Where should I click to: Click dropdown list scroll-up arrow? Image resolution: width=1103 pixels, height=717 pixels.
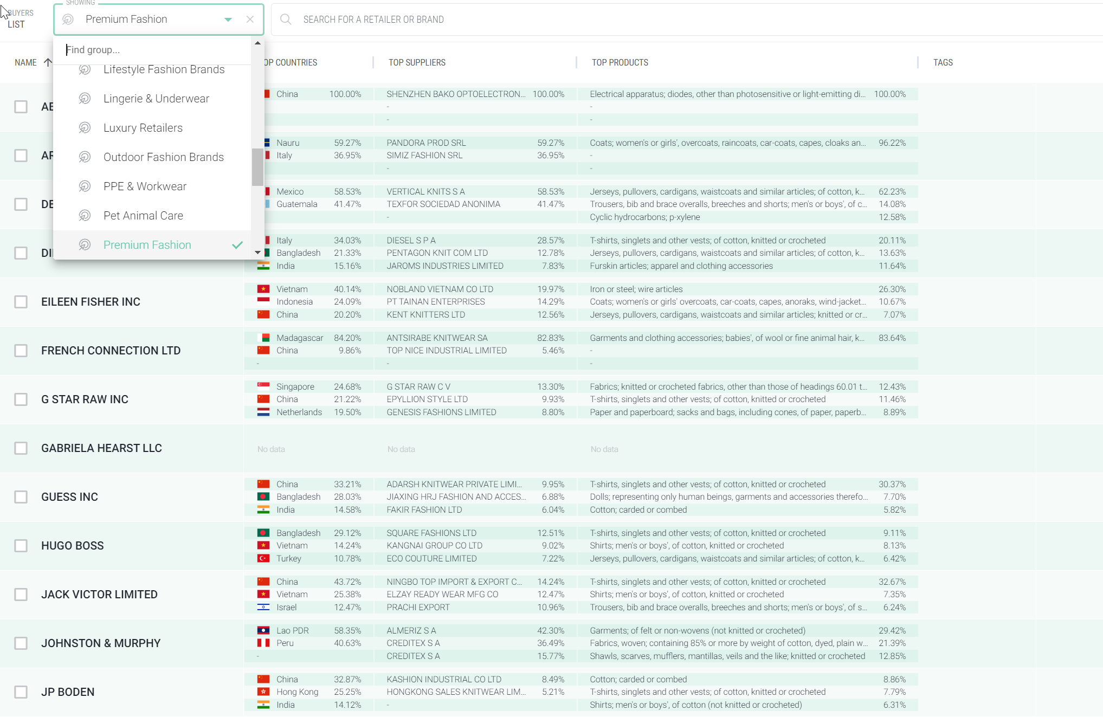pos(257,43)
